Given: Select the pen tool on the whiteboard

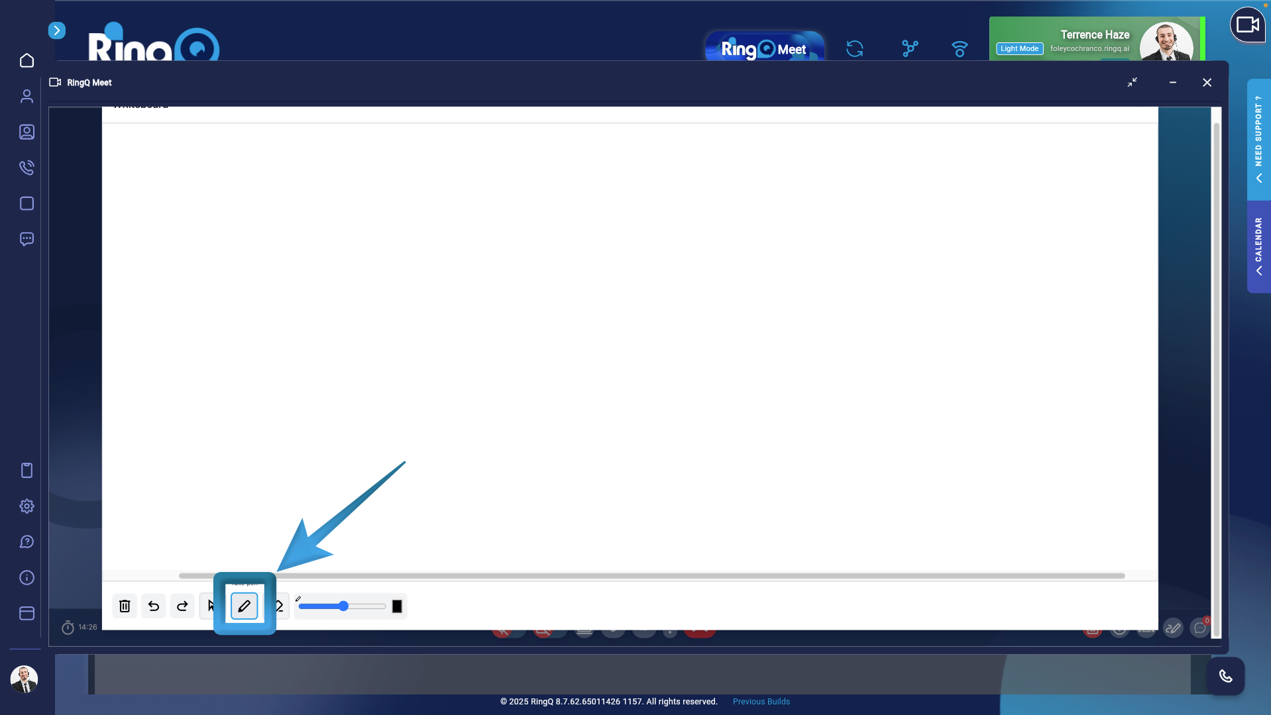Looking at the screenshot, I should [244, 606].
